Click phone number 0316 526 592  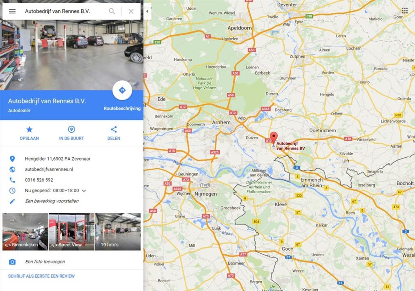click(39, 180)
